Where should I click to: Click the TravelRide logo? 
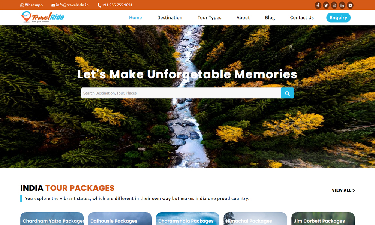(43, 17)
